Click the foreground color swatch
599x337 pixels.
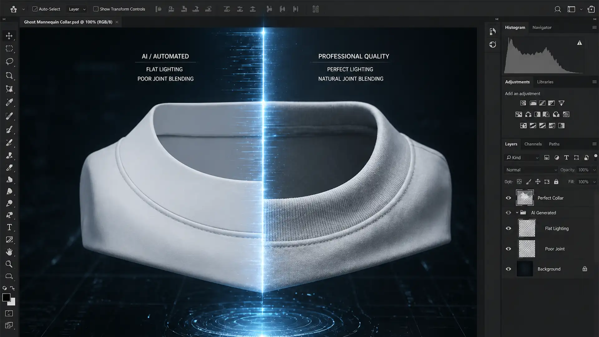[7, 298]
